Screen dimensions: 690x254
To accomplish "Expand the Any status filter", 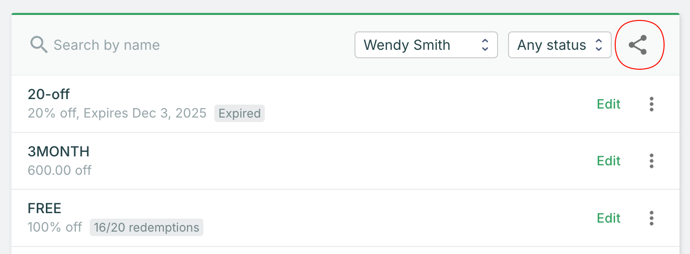I will (559, 45).
